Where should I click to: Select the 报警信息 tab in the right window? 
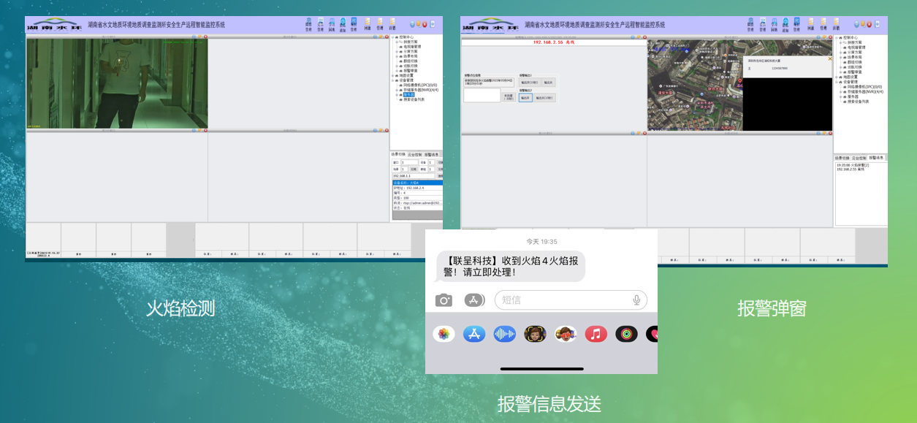click(876, 158)
